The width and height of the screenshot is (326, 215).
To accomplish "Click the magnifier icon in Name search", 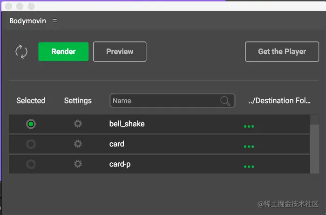I will click(225, 101).
